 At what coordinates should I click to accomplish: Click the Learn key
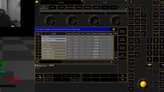point(137,27)
